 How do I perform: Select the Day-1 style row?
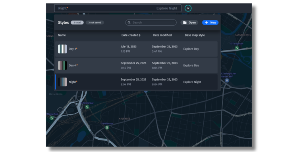coord(136,49)
